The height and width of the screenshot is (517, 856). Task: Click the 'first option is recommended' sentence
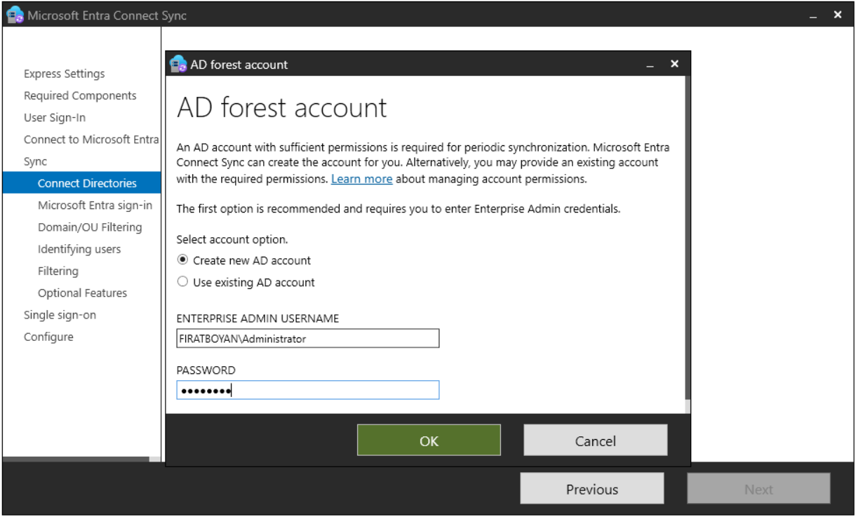tap(399, 208)
